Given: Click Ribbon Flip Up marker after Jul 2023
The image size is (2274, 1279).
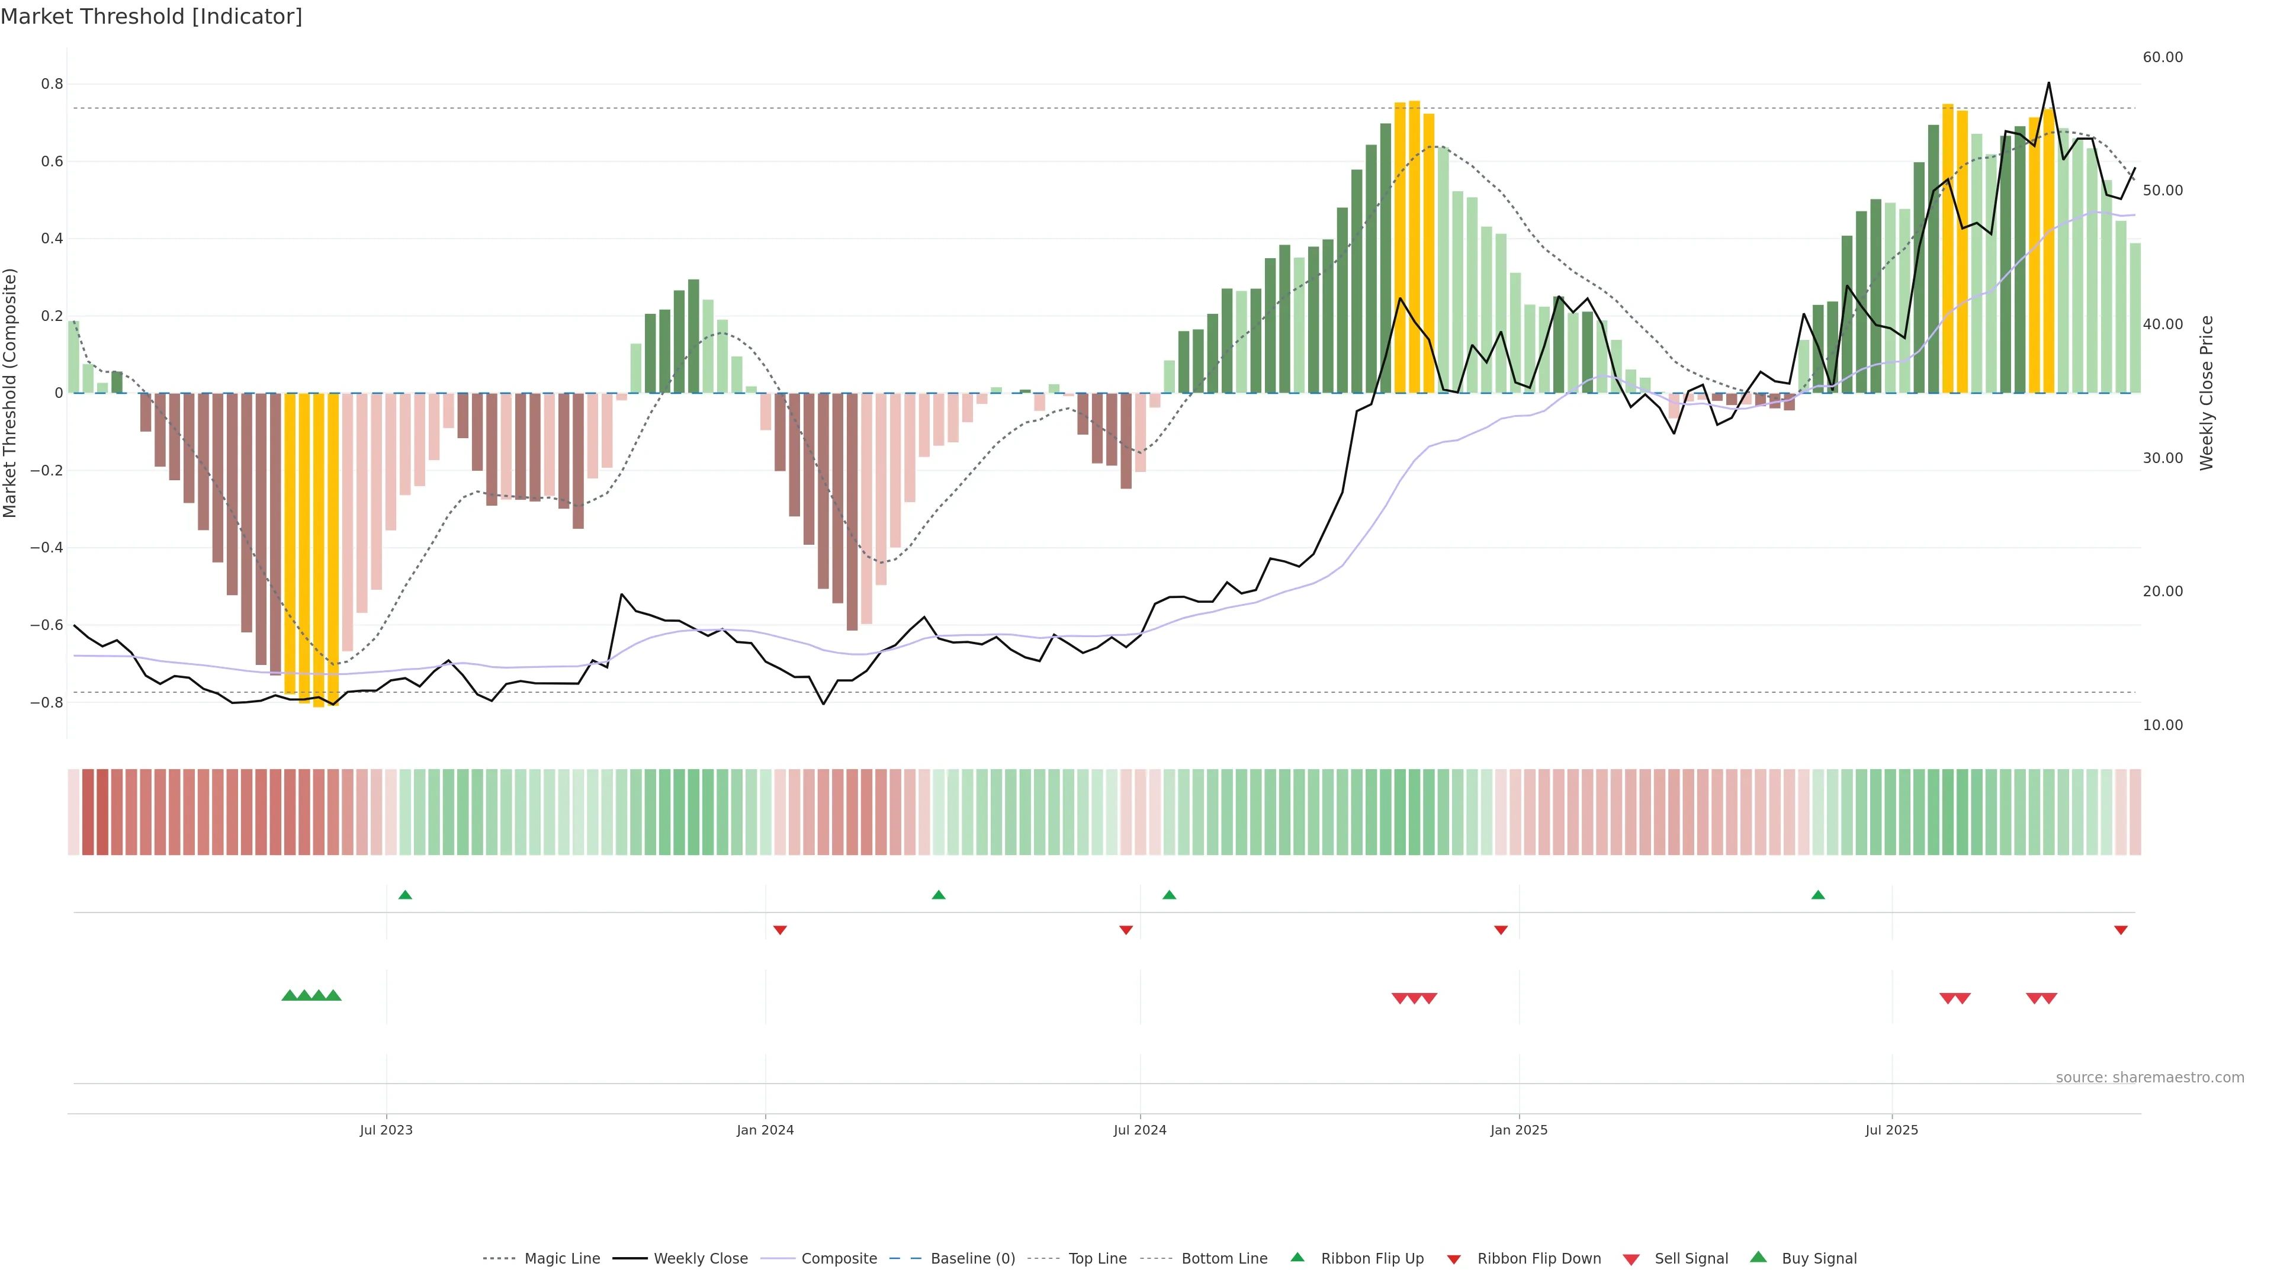Looking at the screenshot, I should [405, 895].
